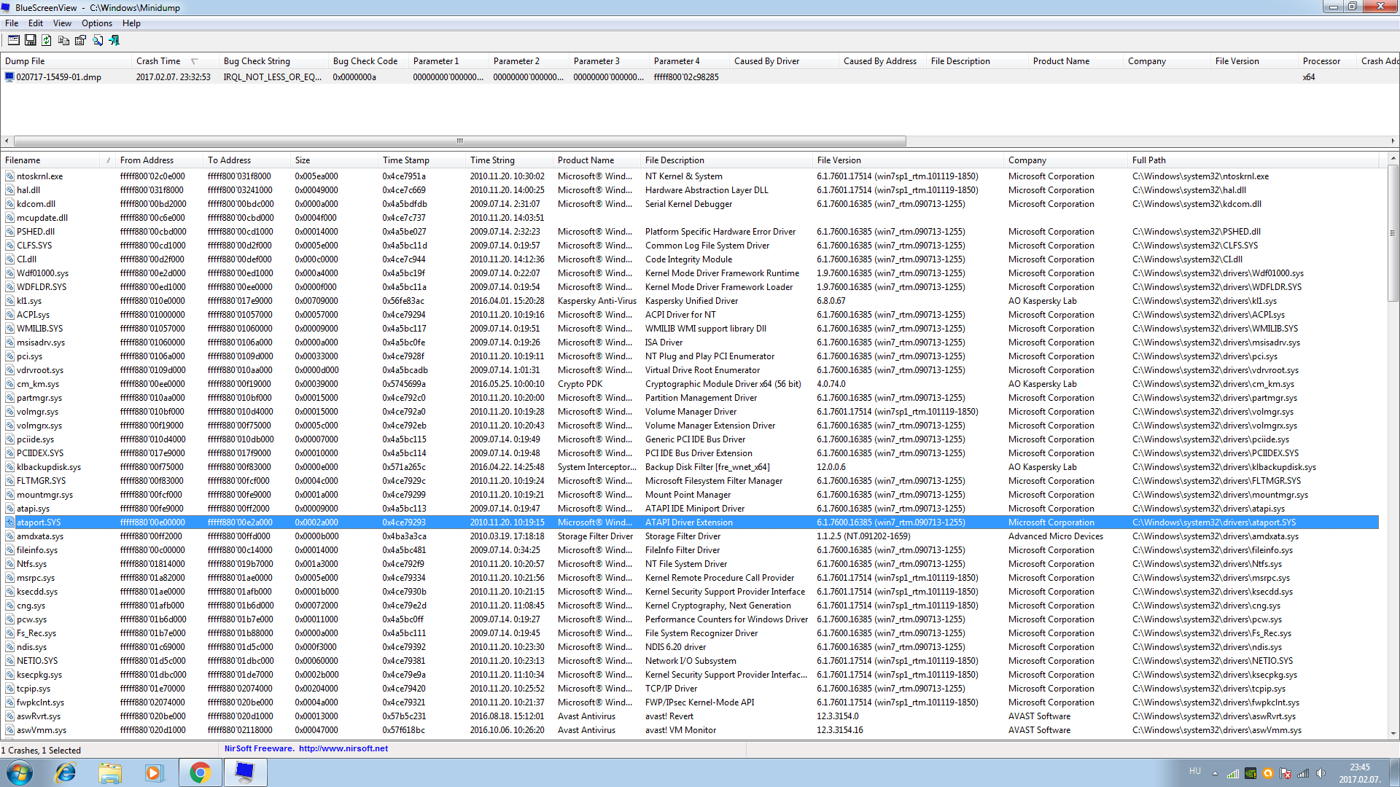1400x787 pixels.
Task: Select the kl1.sys Kaspersky driver row
Action: pyautogui.click(x=29, y=301)
